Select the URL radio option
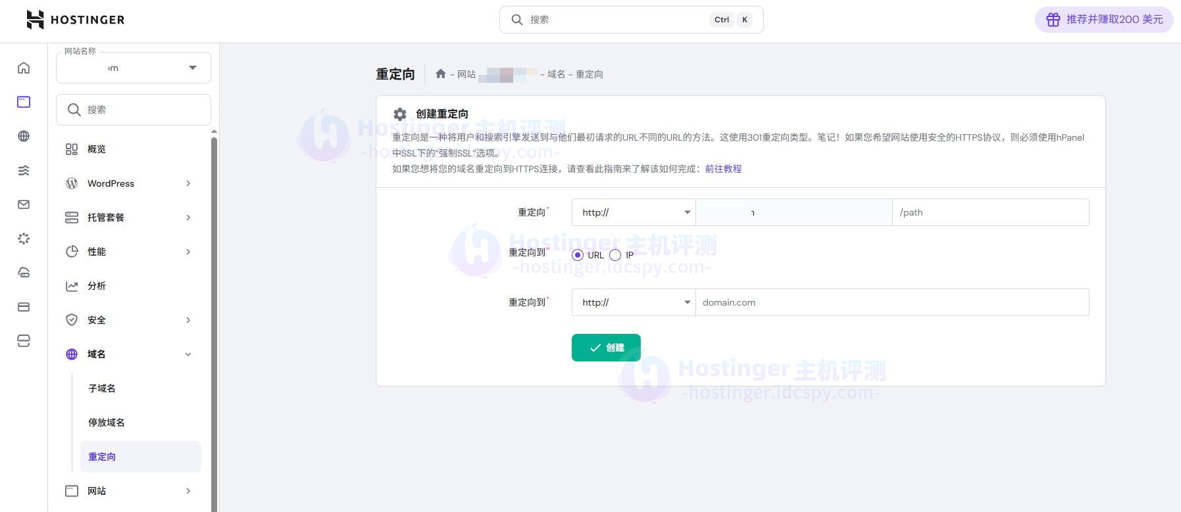This screenshot has height=512, width=1181. pyautogui.click(x=578, y=255)
